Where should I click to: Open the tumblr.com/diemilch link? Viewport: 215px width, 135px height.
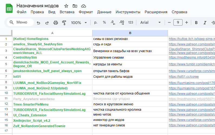tap(192, 64)
